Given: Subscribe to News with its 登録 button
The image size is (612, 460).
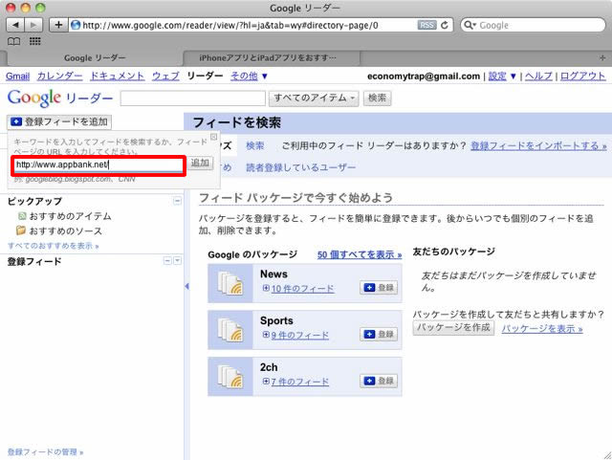Looking at the screenshot, I should (x=379, y=288).
